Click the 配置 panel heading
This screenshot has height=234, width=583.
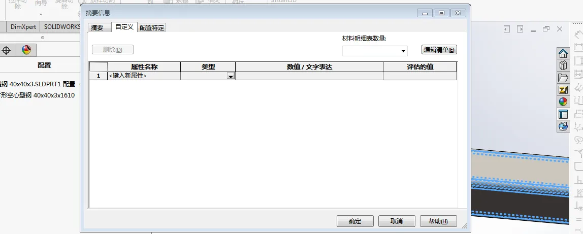[44, 65]
